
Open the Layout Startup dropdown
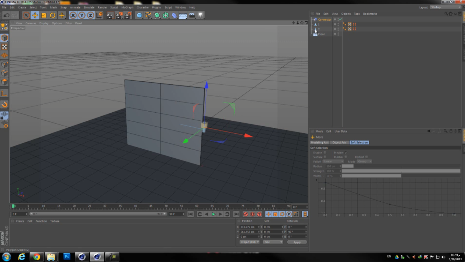[445, 7]
